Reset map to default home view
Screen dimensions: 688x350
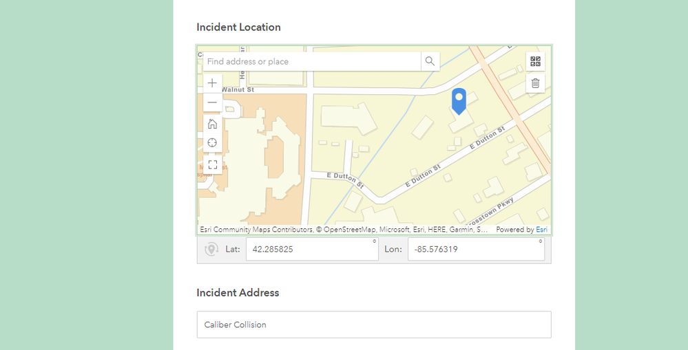coord(212,124)
